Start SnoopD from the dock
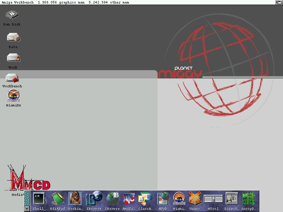Image resolution: width=283 pixels, height=212 pixels. [x=248, y=198]
